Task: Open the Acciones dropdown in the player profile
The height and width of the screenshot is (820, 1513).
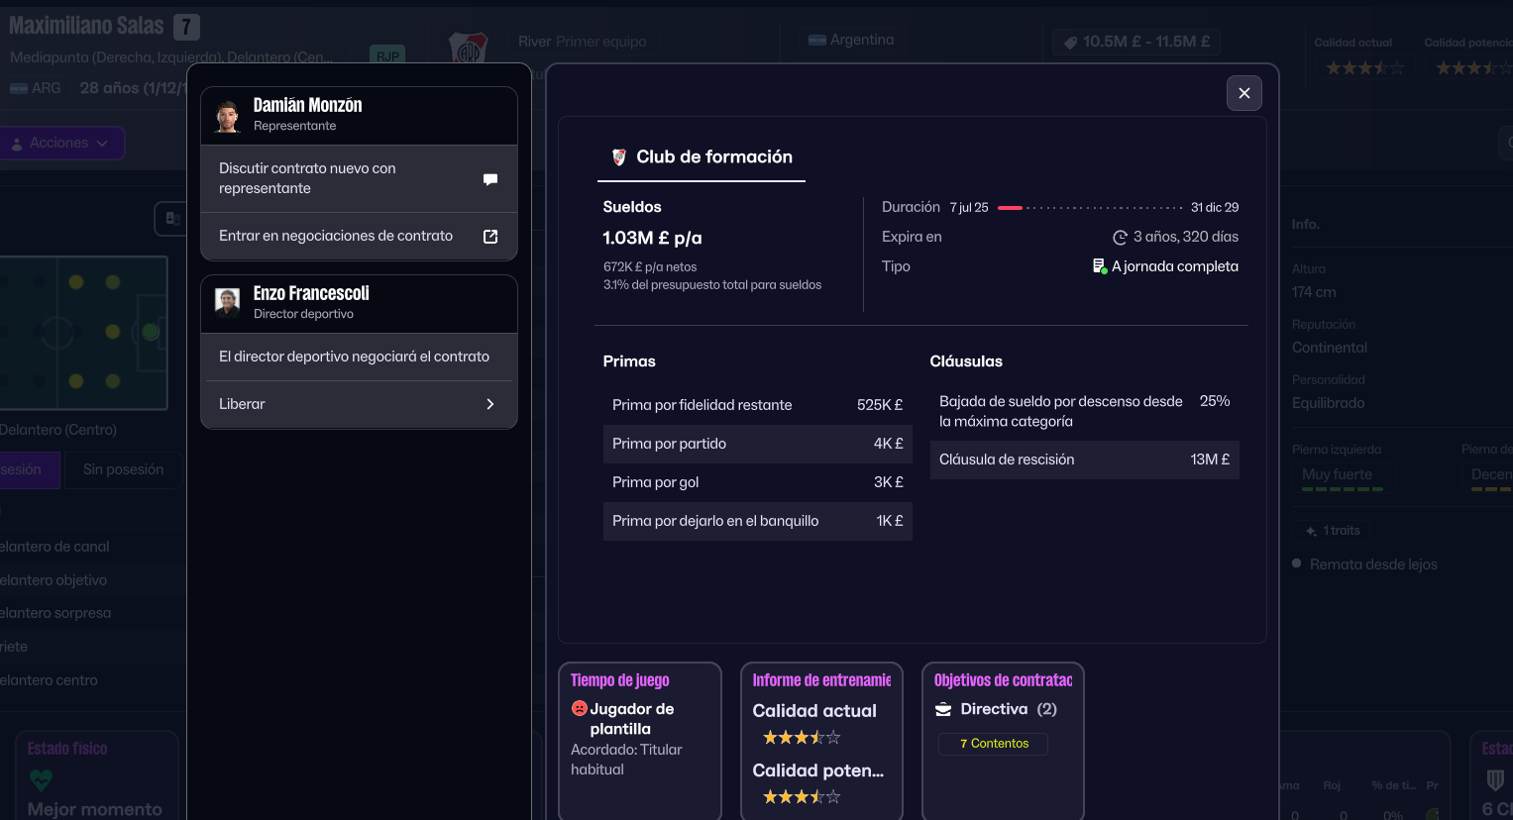Action: 61,143
